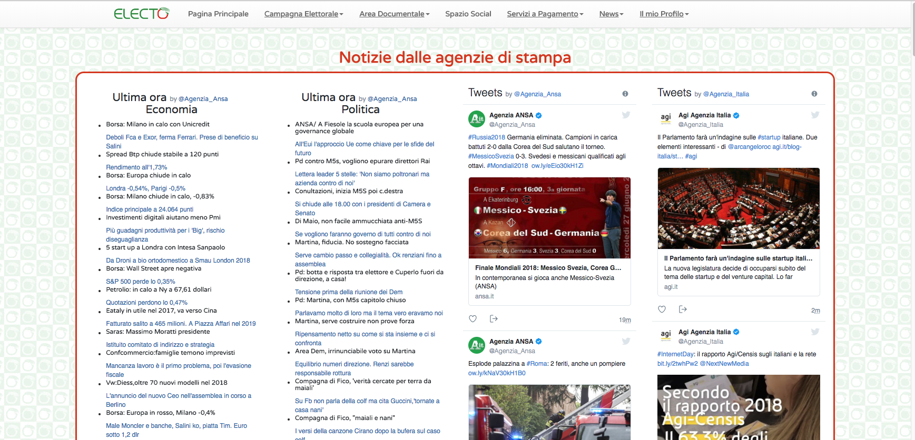Open the 'S&P 500 perde lo 0,35%' link
Image resolution: width=915 pixels, height=440 pixels.
click(x=141, y=282)
